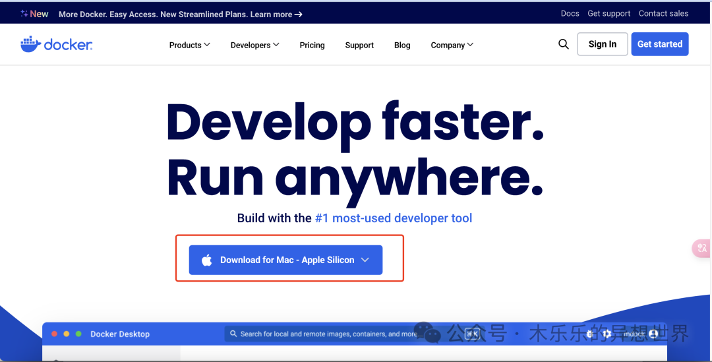Click the Get started button
The image size is (712, 362).
point(659,44)
